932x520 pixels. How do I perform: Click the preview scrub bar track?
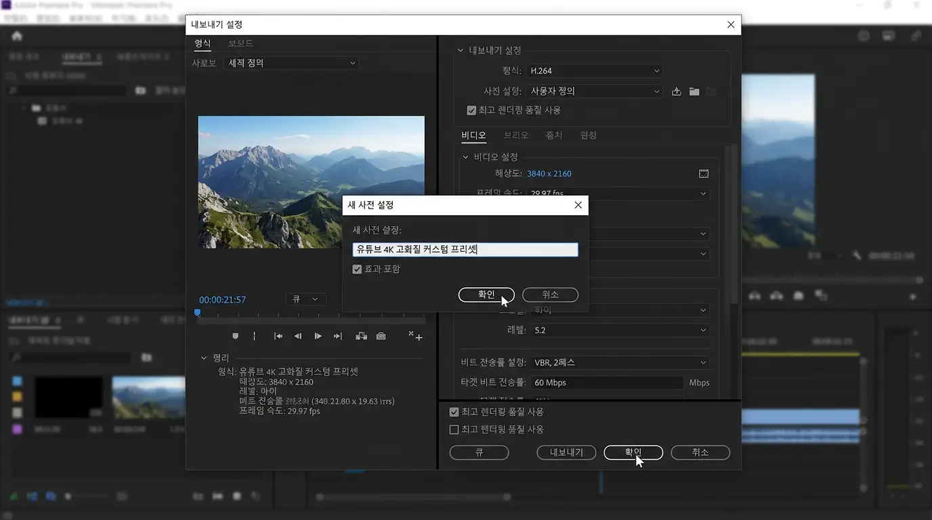312,320
